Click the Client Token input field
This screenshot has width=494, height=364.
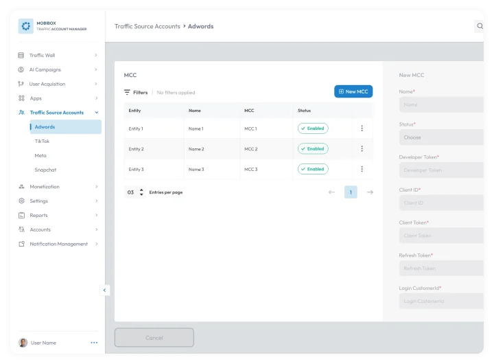[441, 236]
